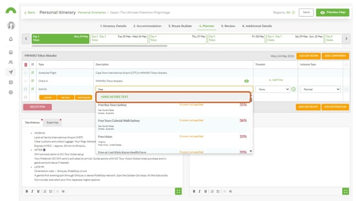Select the Day 1 Tokyo day tab
The image size is (356, 201).
tap(60, 39)
